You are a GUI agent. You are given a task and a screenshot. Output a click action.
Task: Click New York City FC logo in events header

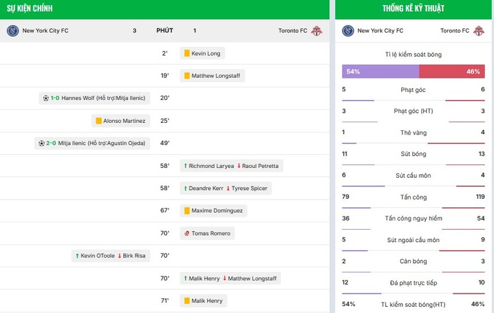13,31
